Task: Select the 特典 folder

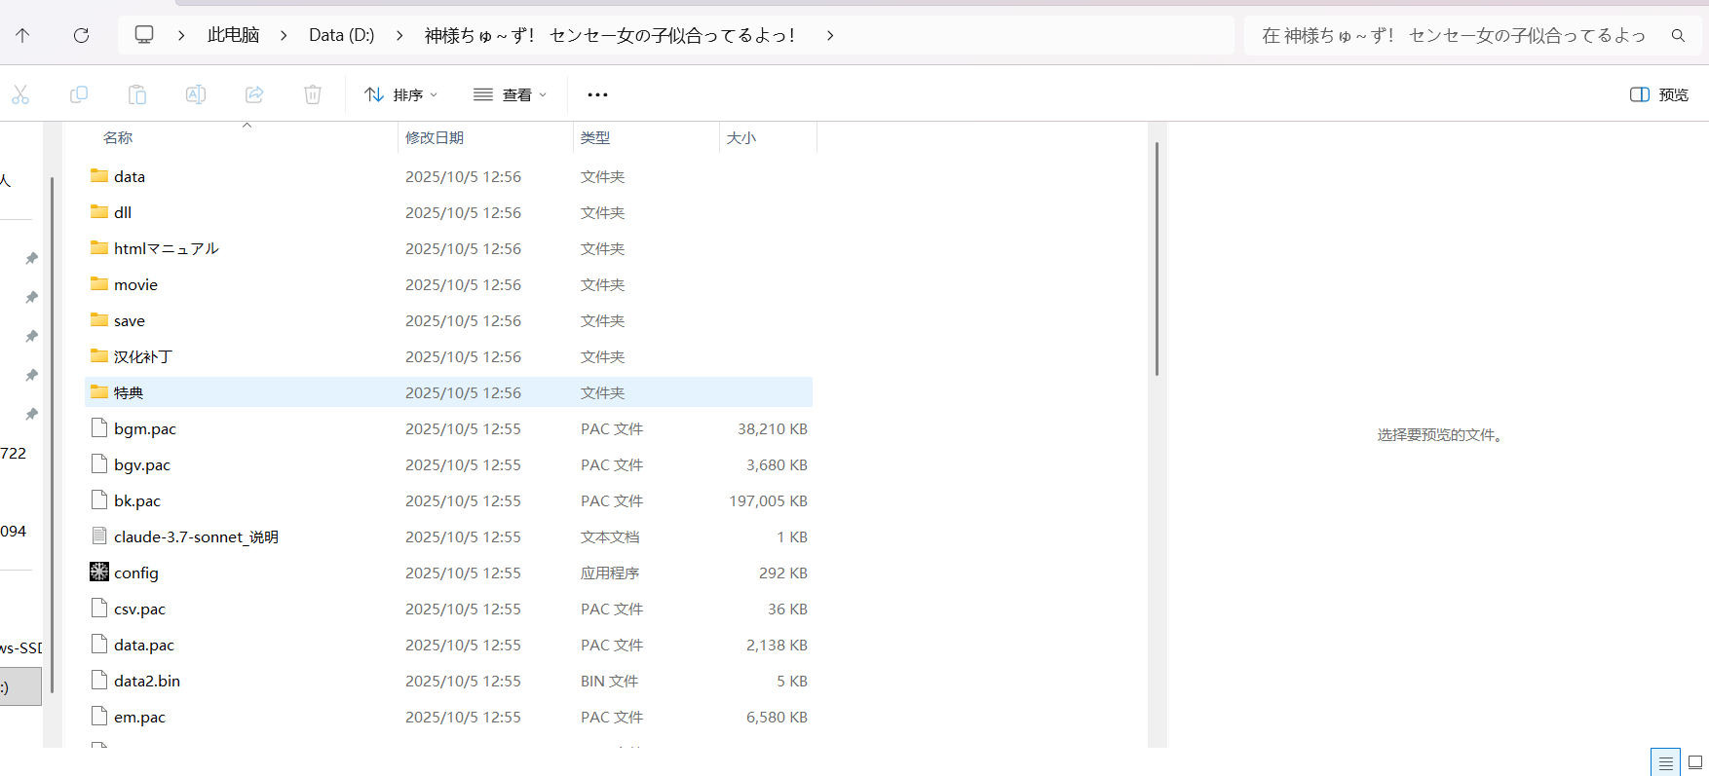Action: 448,392
